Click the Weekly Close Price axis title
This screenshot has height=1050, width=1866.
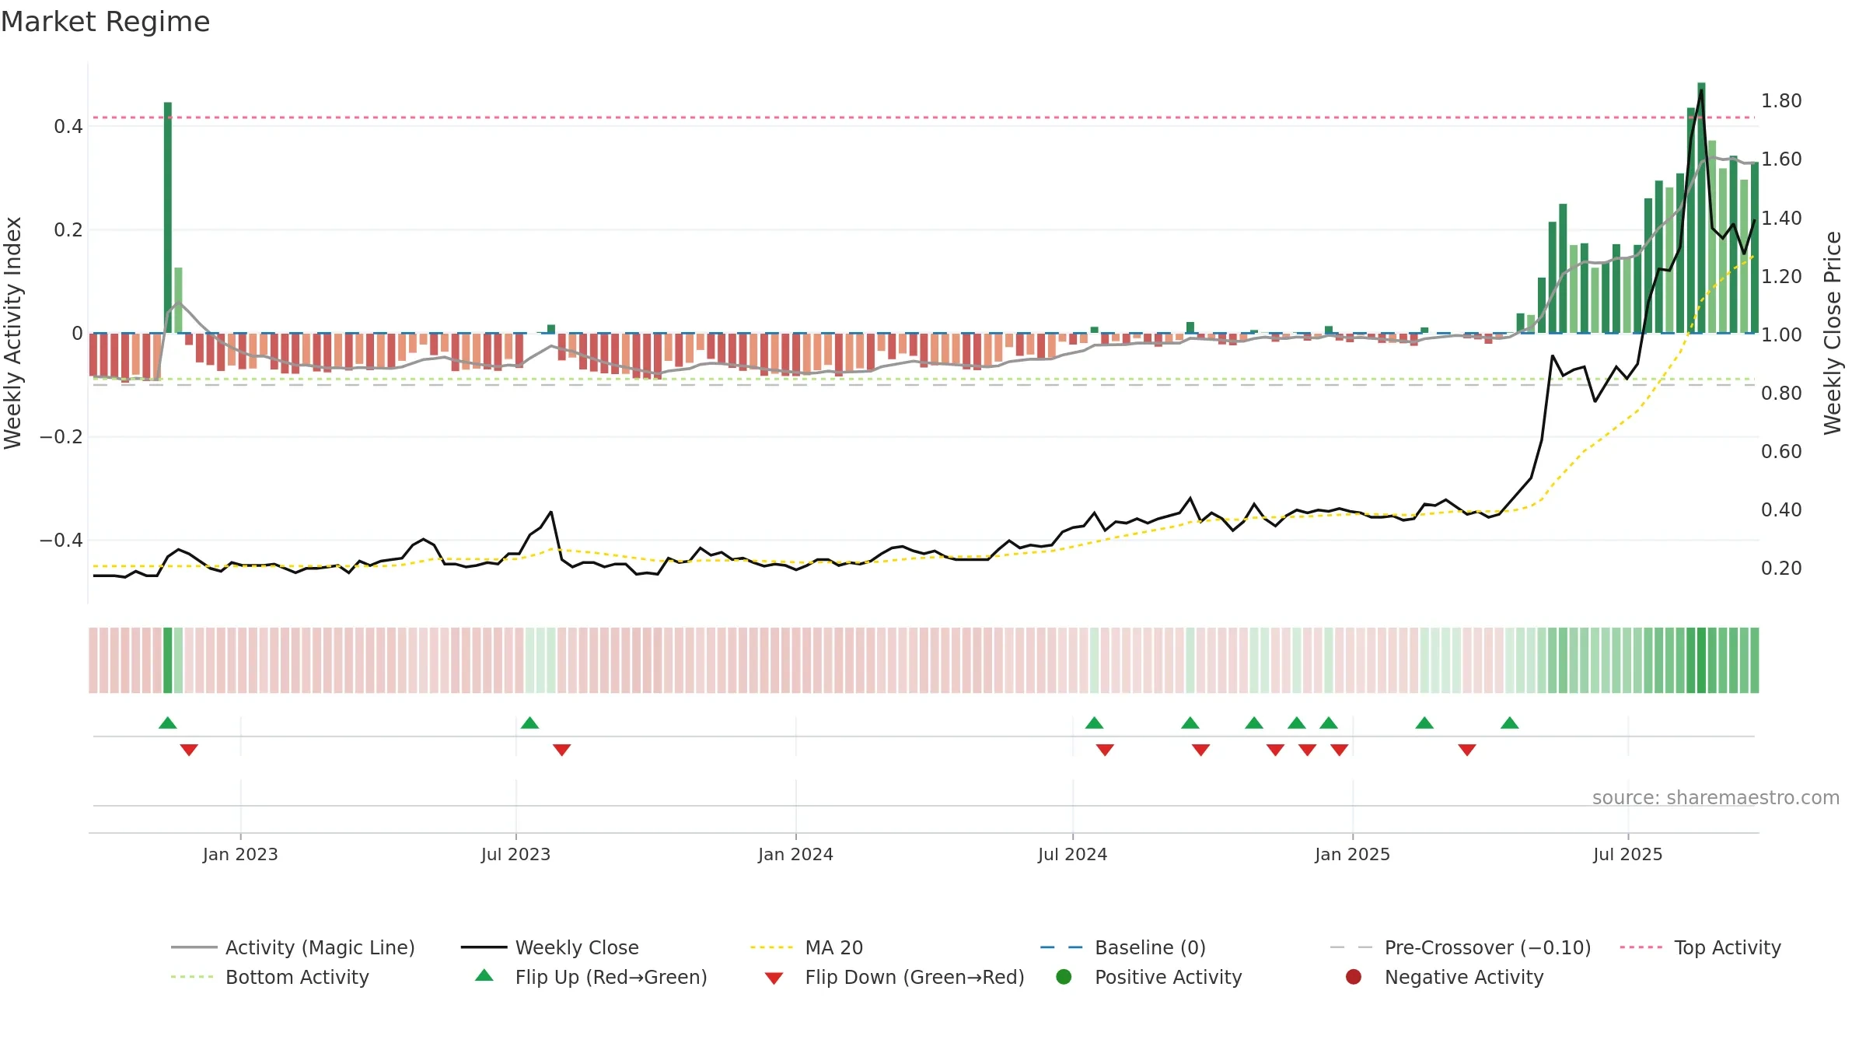[1833, 333]
